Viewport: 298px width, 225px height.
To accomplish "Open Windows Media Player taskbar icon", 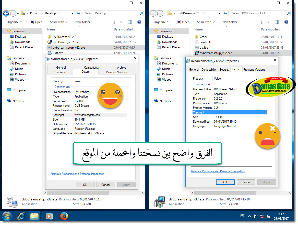I will [x=49, y=216].
